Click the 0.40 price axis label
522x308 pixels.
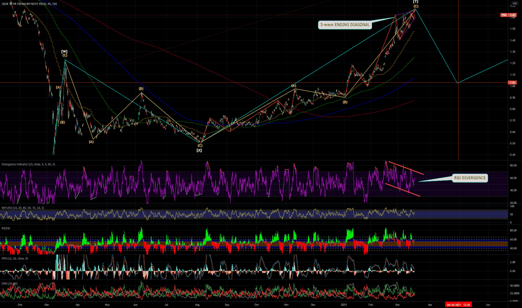[512, 155]
